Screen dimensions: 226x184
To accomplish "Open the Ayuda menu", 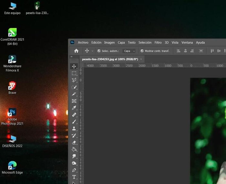I will [x=200, y=43].
